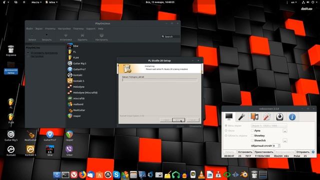Select Kontakt 5 in the PlayOnLinux list
This screenshot has height=180, width=320.
78,81
